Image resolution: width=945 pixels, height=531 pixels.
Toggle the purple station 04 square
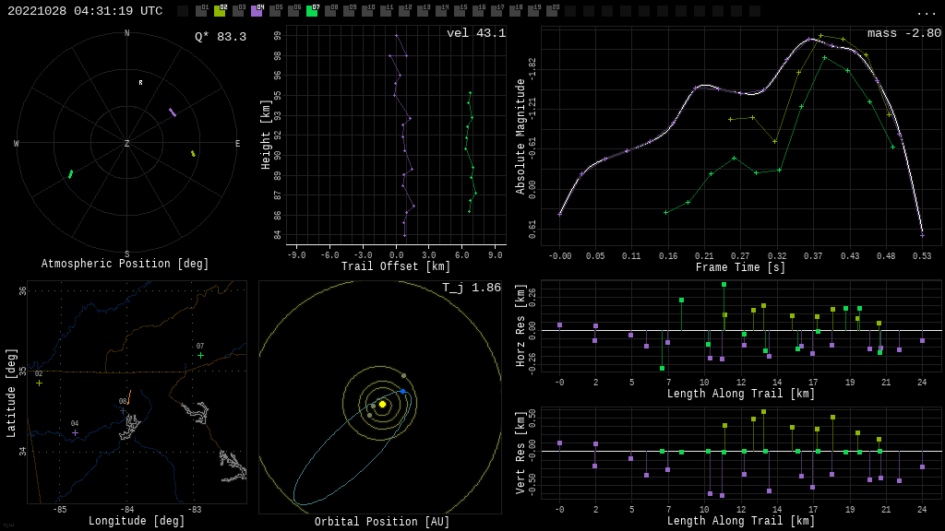coord(257,11)
